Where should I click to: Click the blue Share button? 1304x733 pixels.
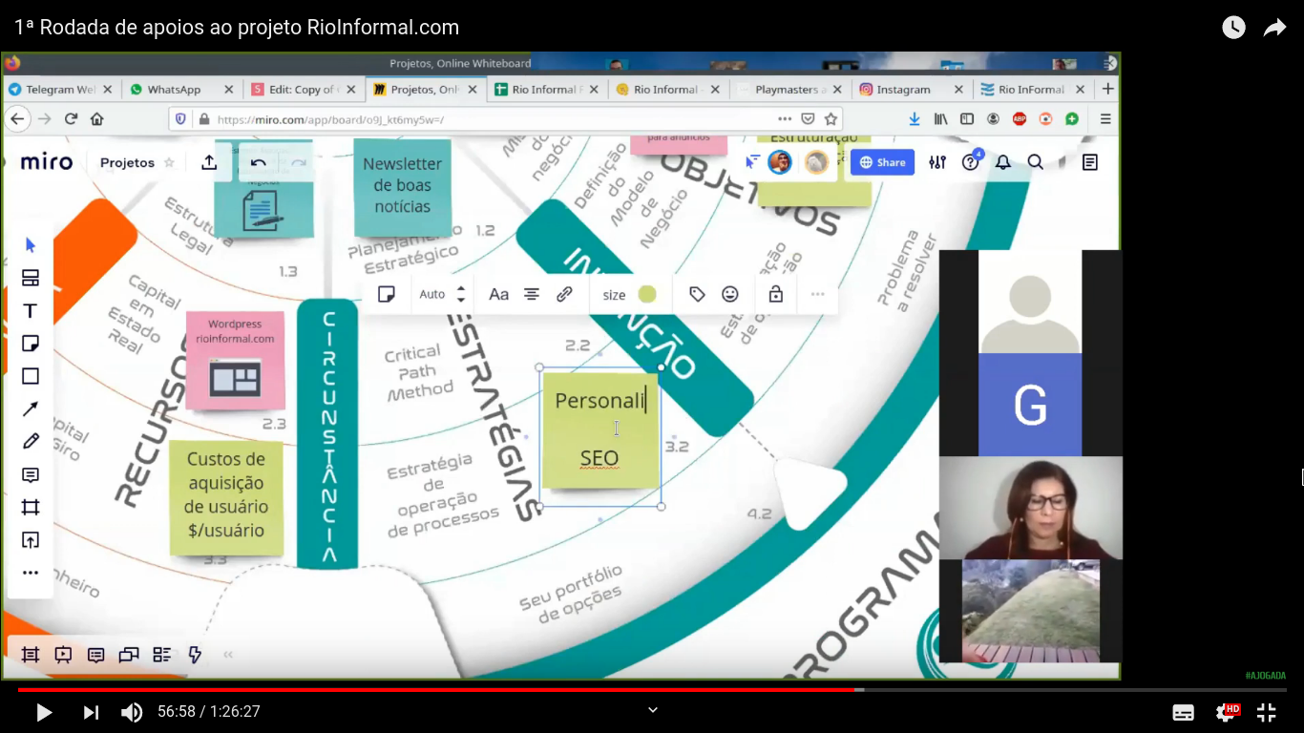tap(882, 162)
